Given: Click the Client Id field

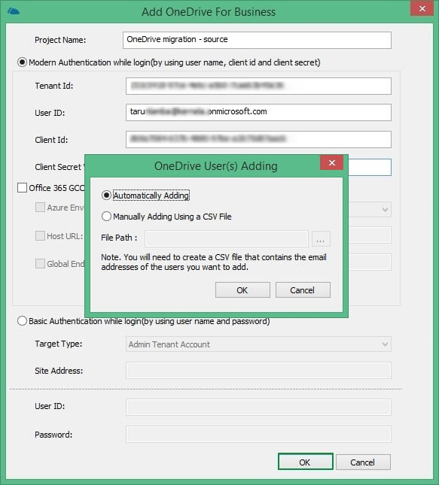Looking at the screenshot, I should (x=258, y=140).
